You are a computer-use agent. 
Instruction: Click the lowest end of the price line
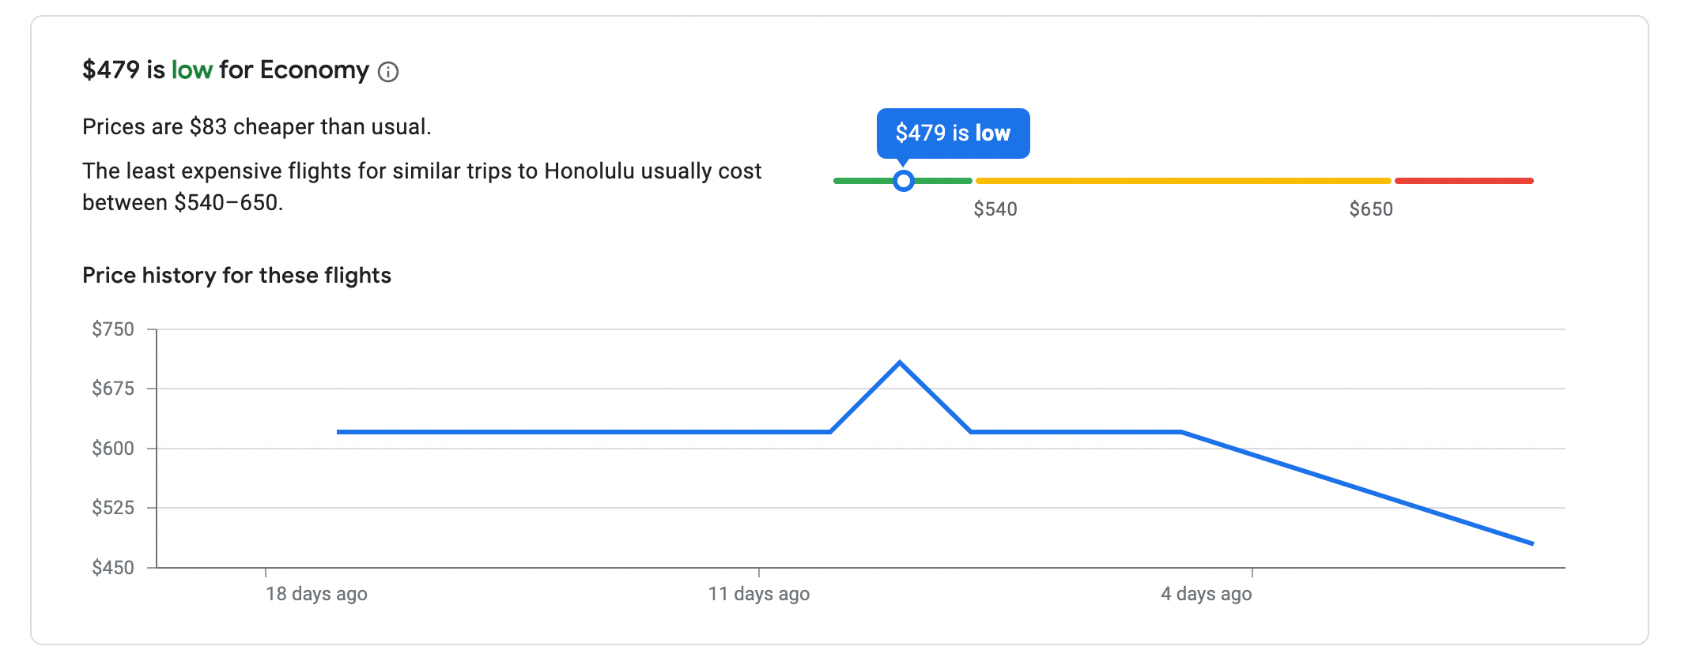[1531, 543]
